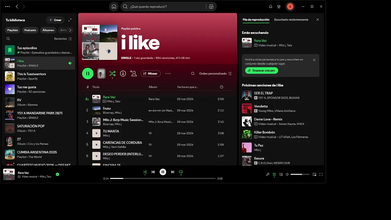Pause playback in the bottom bar

163,172
